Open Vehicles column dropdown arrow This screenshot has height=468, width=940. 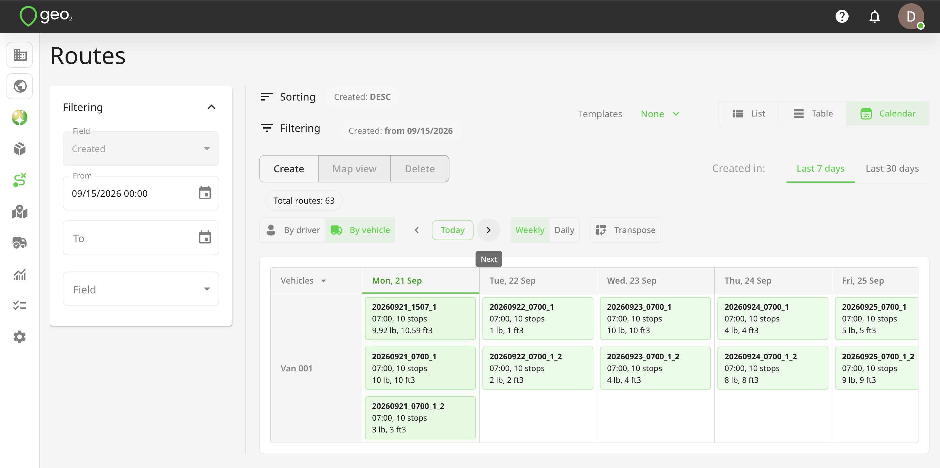click(x=323, y=281)
